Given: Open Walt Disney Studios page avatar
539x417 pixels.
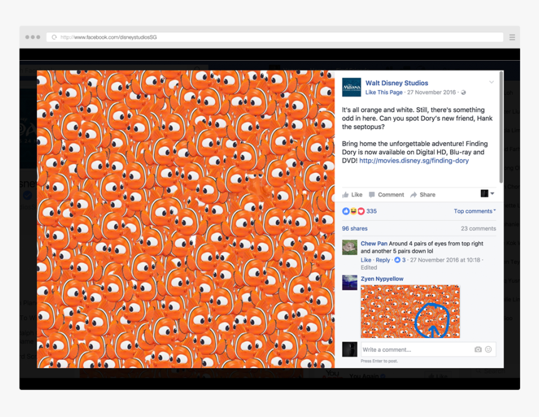Looking at the screenshot, I should [x=352, y=87].
